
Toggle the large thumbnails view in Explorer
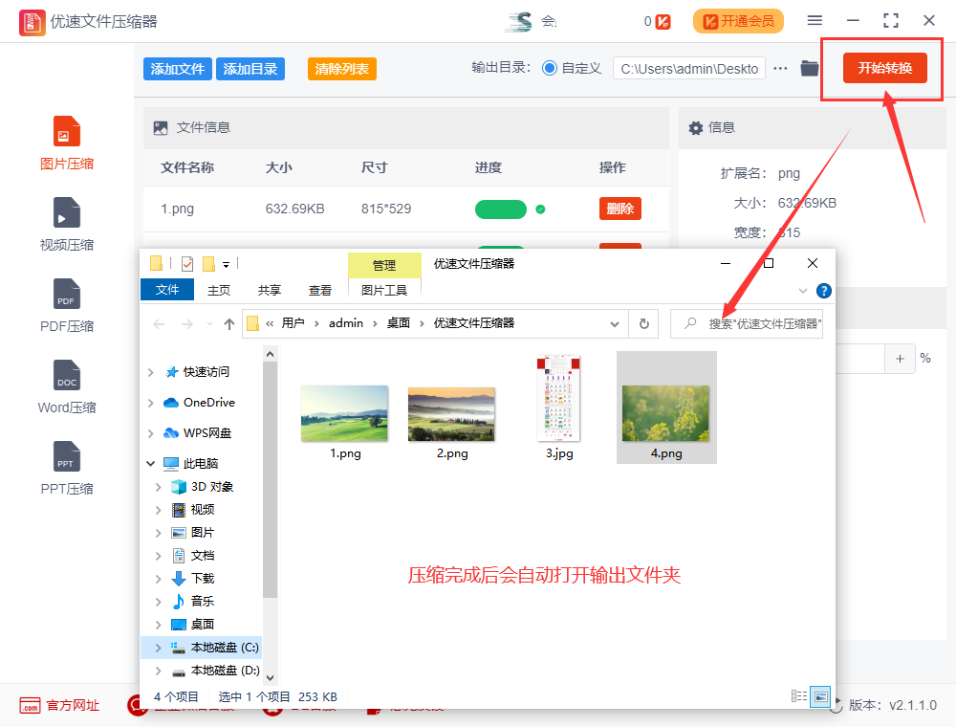coord(820,696)
